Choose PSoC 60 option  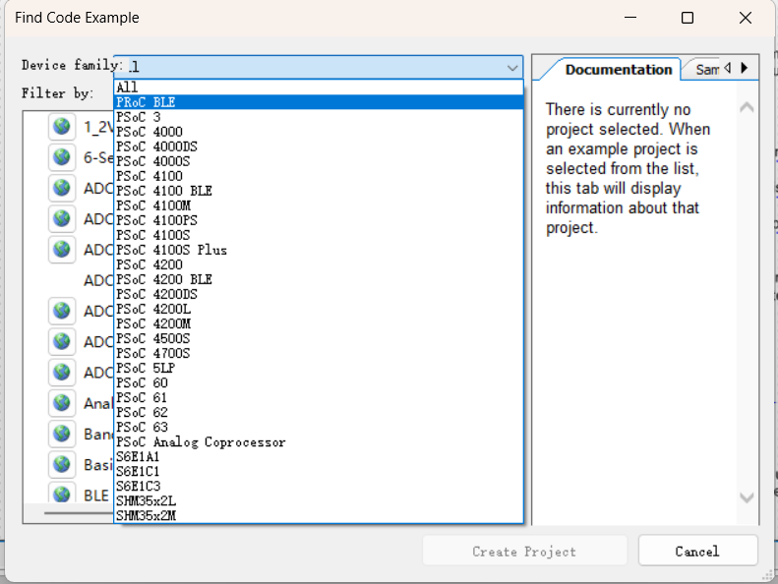319,383
